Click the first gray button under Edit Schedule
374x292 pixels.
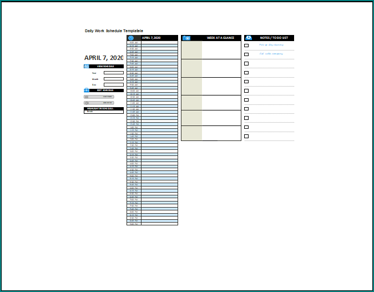[x=99, y=97]
